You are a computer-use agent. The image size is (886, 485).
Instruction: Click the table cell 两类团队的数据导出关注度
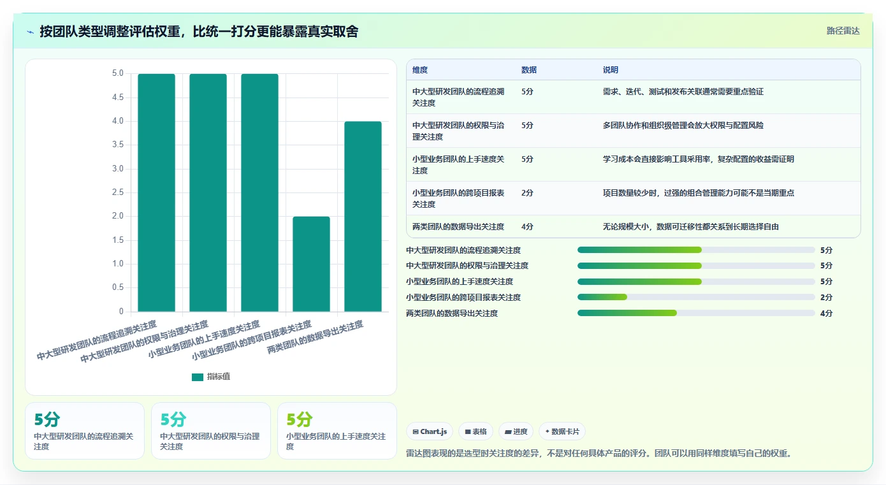[458, 226]
